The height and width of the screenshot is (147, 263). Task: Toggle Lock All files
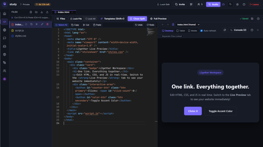(90, 19)
